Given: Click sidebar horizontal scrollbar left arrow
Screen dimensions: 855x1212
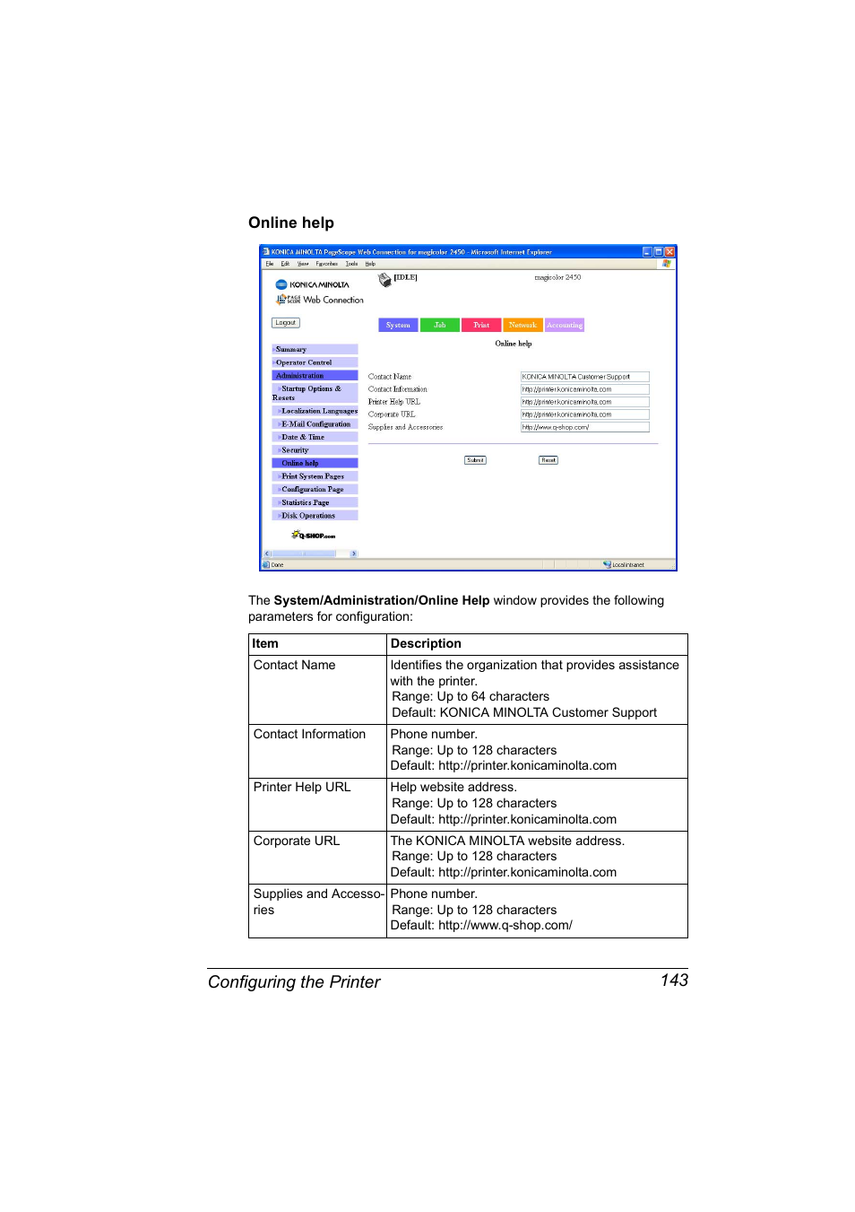Looking at the screenshot, I should pos(267,554).
